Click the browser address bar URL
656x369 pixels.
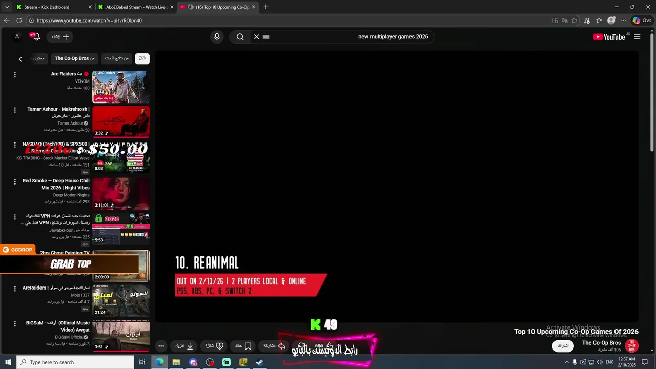[89, 20]
